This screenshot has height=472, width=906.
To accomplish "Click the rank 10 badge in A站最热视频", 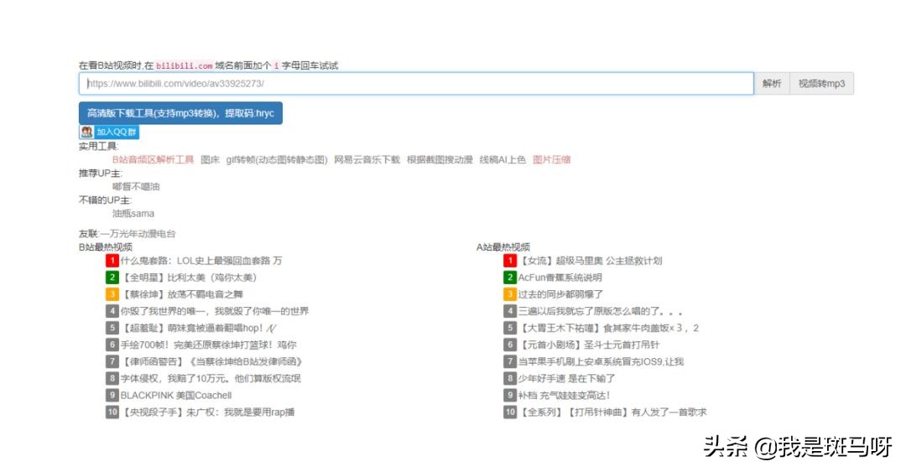I will 510,412.
